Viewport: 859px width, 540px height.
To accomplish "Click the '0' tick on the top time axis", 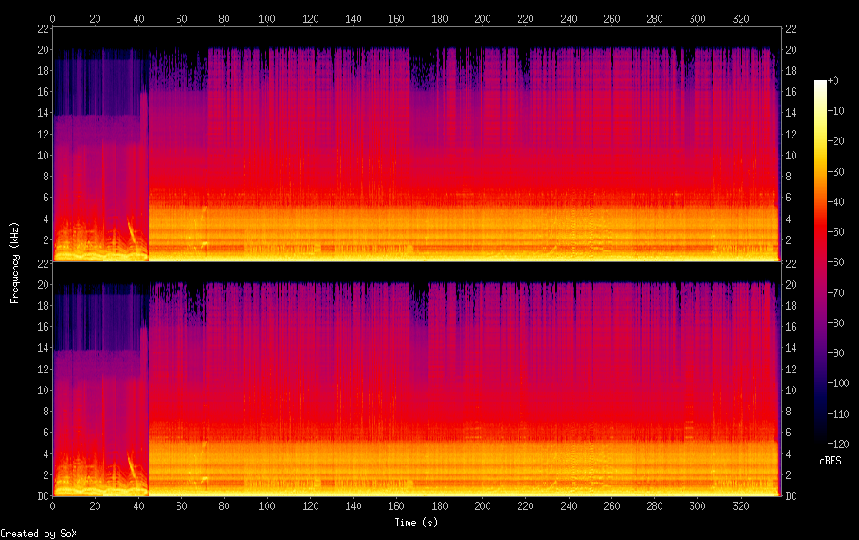I will 53,17.
